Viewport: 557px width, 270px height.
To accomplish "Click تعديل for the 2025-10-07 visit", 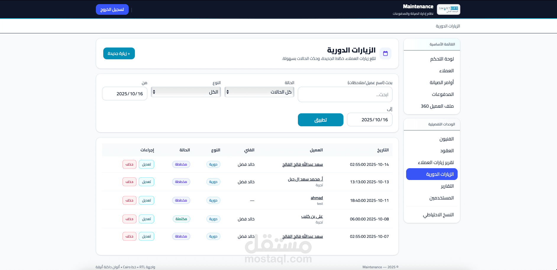I will click(x=146, y=236).
